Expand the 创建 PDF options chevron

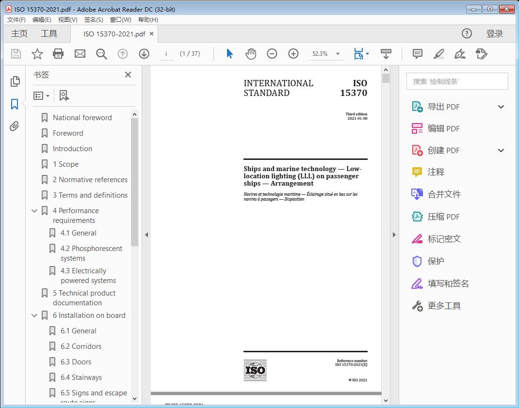coord(501,150)
